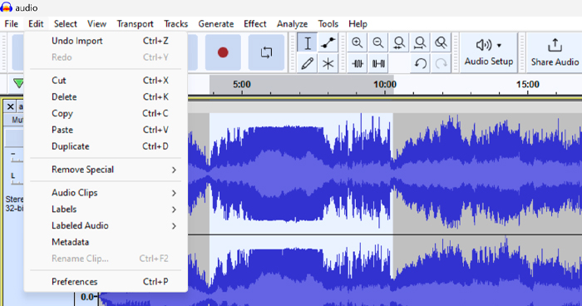Viewport: 582px width, 306px height.
Task: Select the Multi-tool asterisk icon
Action: click(x=328, y=63)
